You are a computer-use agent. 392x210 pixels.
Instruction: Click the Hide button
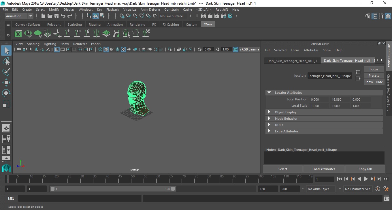pos(379,82)
